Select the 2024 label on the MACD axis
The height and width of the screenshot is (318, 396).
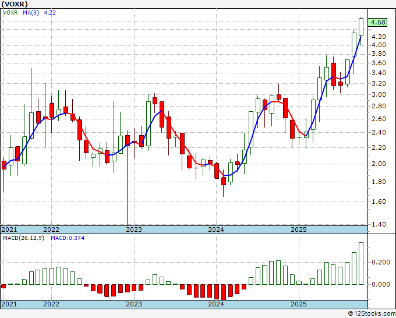(x=216, y=305)
